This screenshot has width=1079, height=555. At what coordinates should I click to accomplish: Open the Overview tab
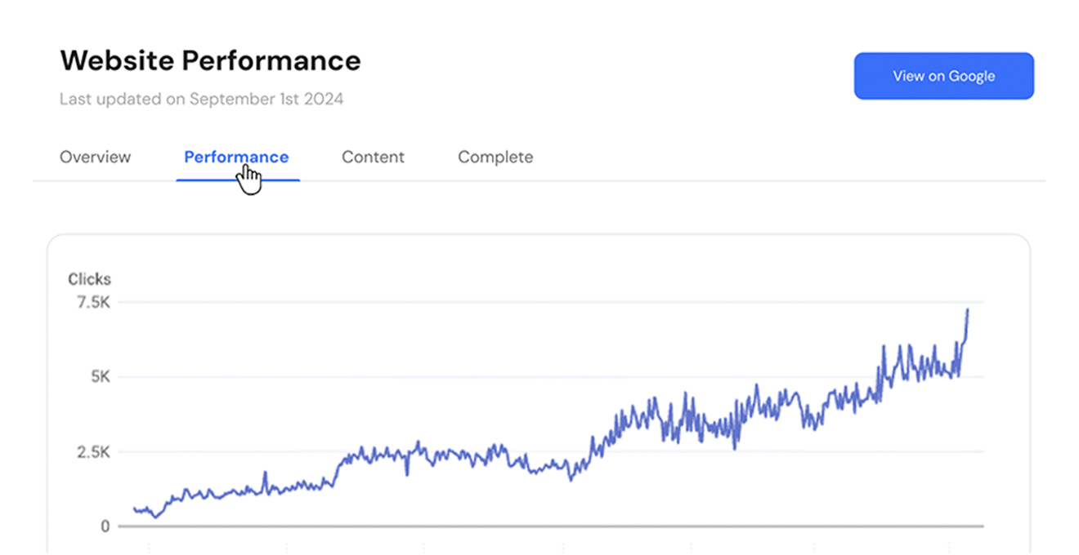point(95,157)
